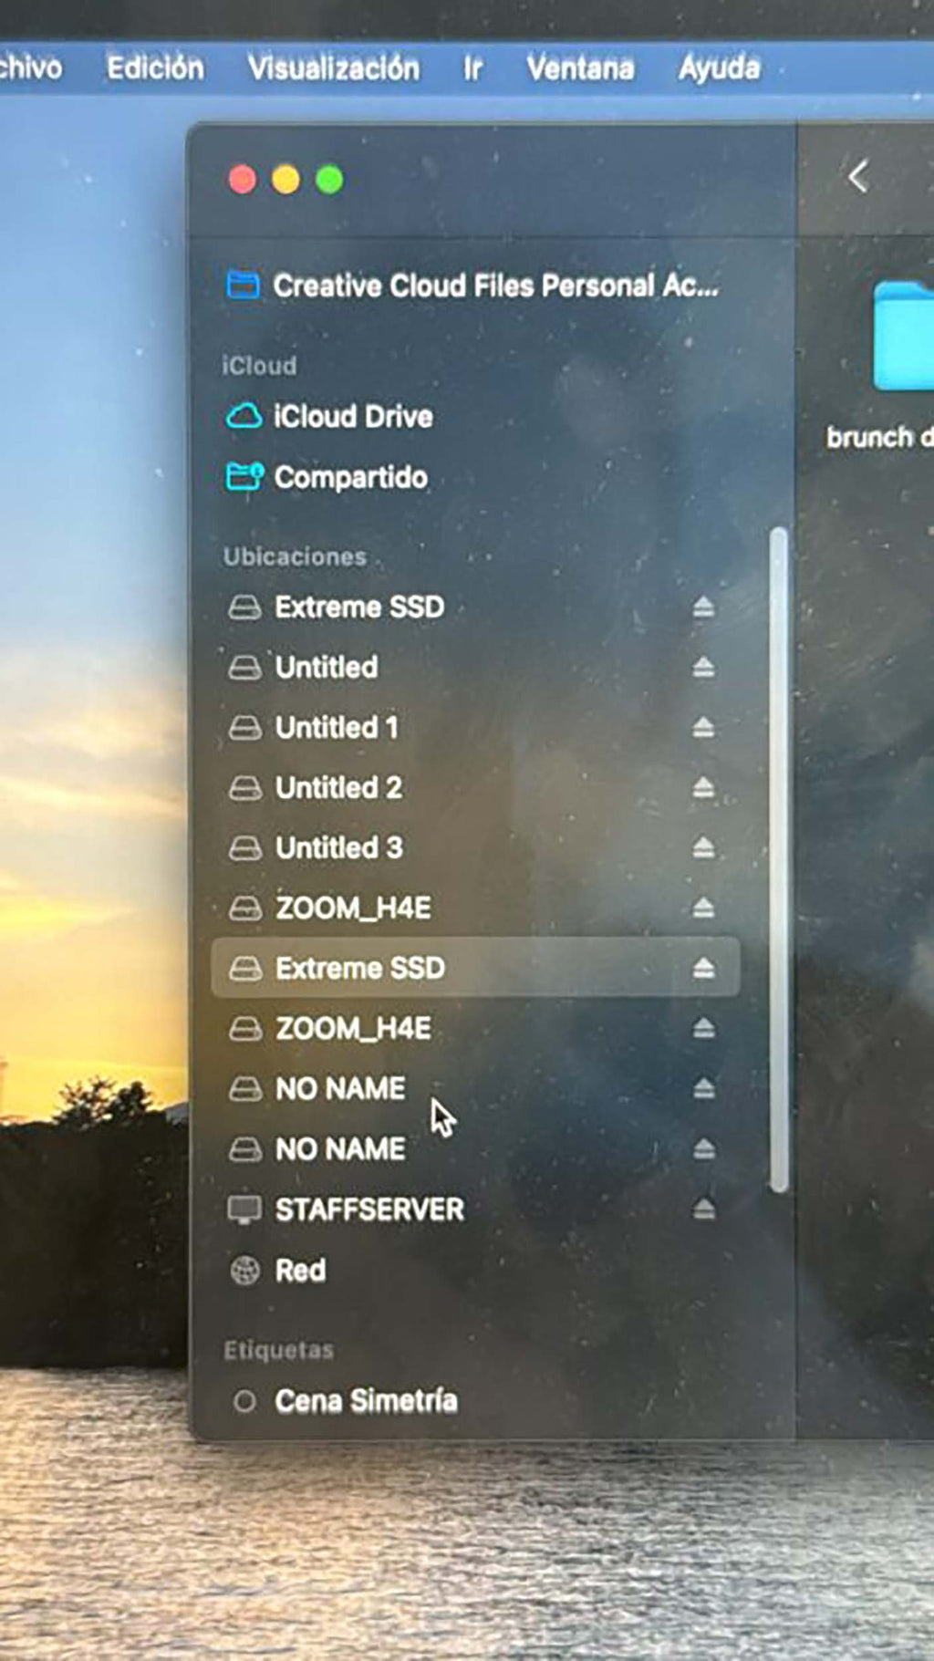Filter by the Cena Simetría tag
The image size is (934, 1661).
coord(366,1401)
